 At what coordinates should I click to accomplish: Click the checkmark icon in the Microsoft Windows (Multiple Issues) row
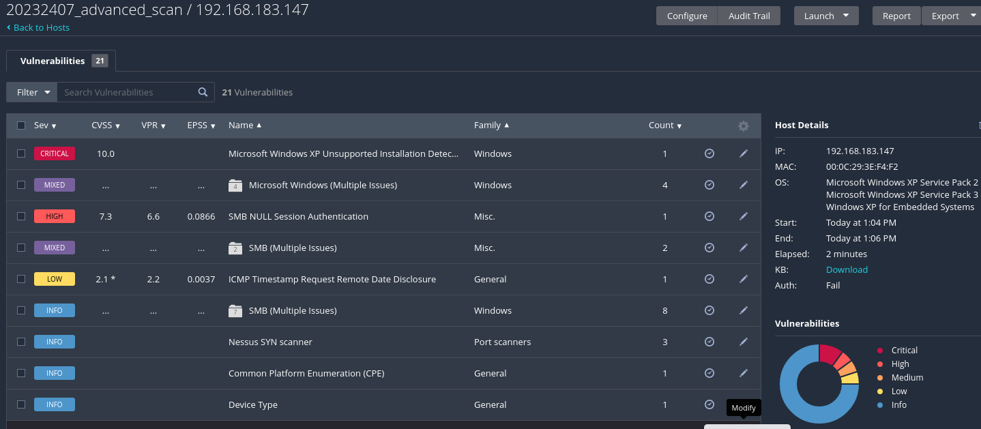tap(709, 185)
